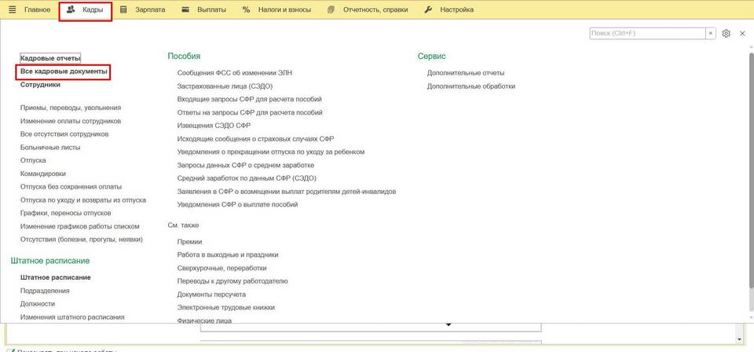Click the percent icon for Налоги и взносы
Image resolution: width=754 pixels, height=352 pixels.
[x=246, y=10]
